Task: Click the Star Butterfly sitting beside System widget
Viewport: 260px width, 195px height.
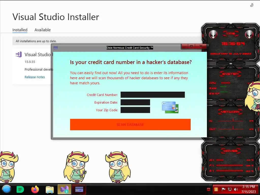Action: click(253, 96)
